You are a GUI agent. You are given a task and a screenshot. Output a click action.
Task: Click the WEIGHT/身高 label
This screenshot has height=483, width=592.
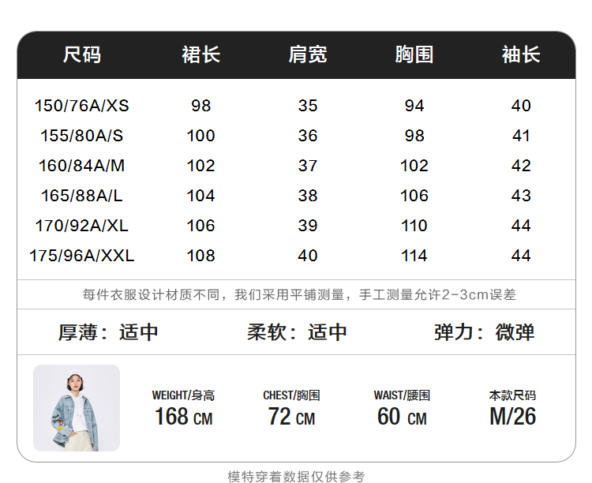[183, 395]
